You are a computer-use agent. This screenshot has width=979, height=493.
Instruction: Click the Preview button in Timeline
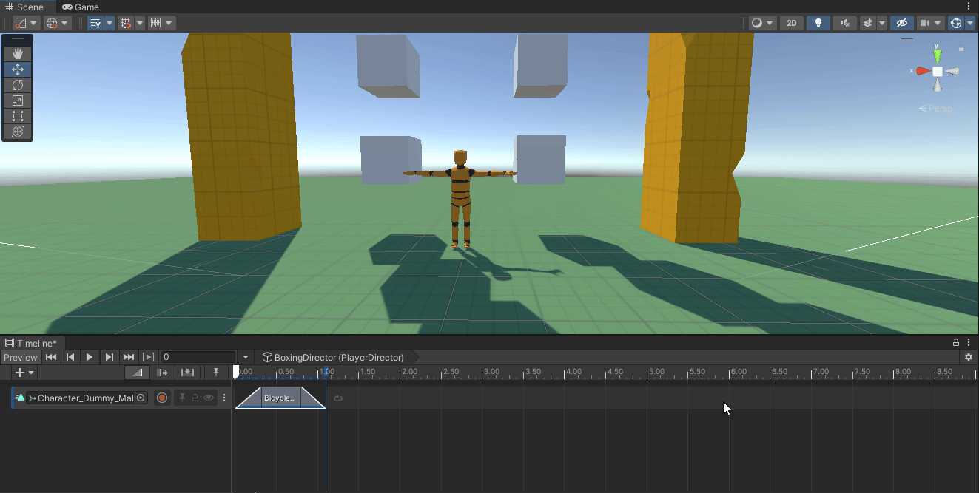20,357
